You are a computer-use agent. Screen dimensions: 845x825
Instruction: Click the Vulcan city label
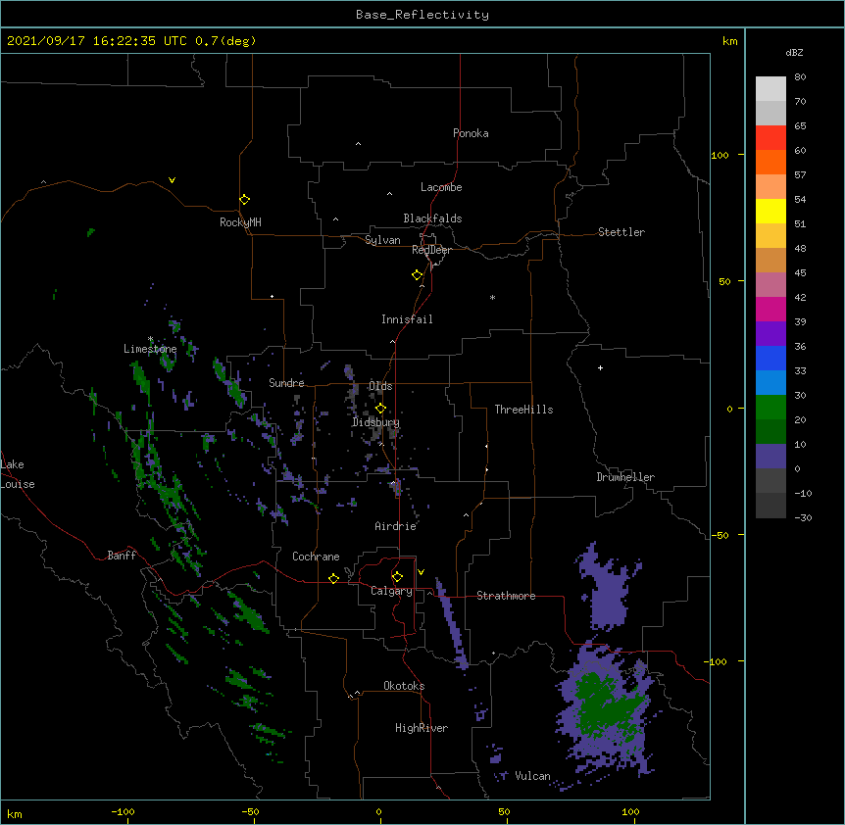tap(532, 776)
